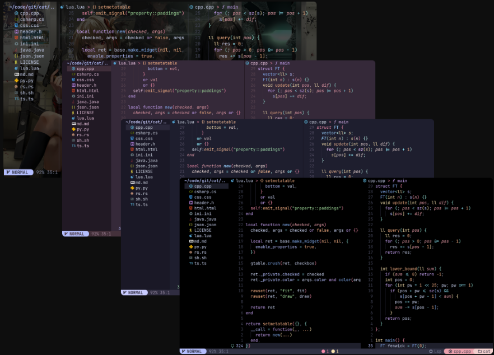The width and height of the screenshot is (494, 355).
Task: Open sh.sh in the wallpaper window tree
Action: (27, 93)
